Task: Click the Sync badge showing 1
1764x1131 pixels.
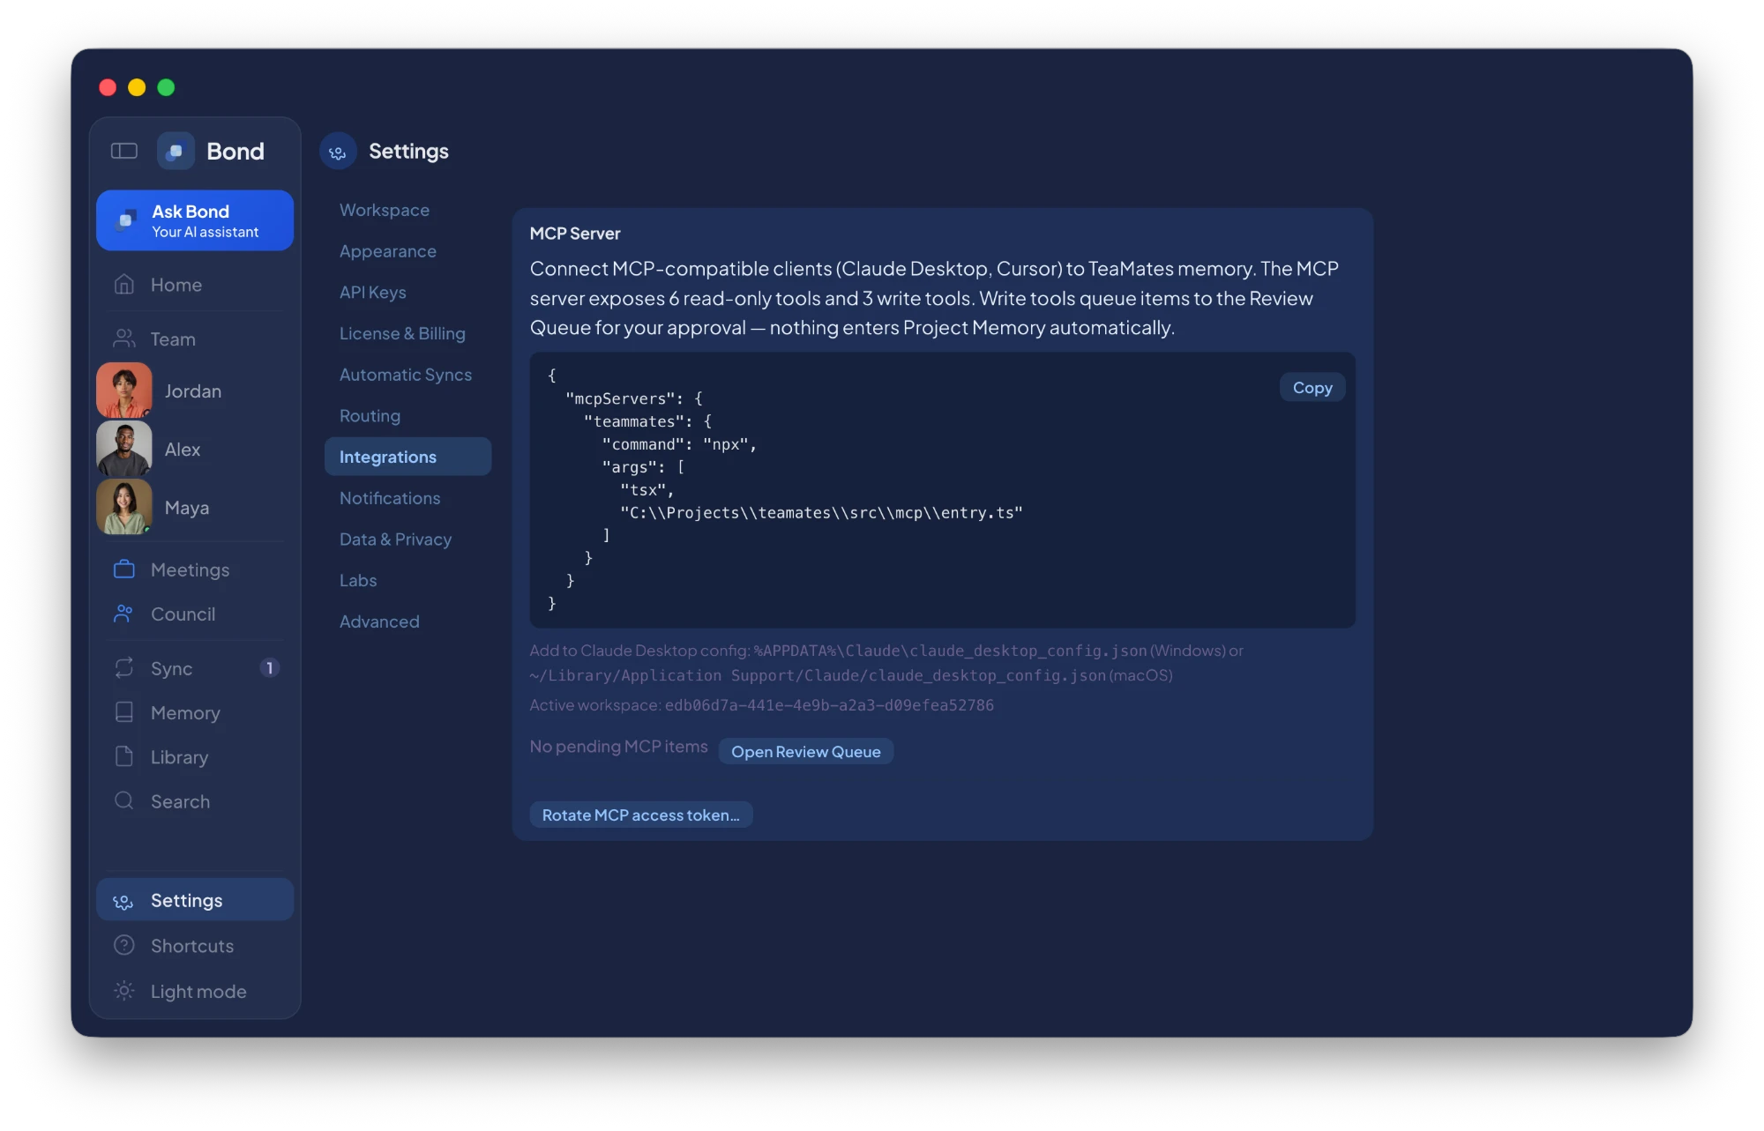Action: 270,668
